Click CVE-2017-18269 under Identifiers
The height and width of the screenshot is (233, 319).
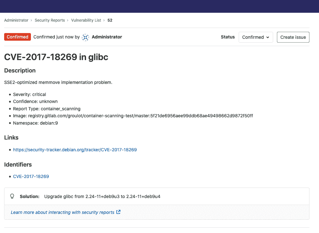(31, 176)
